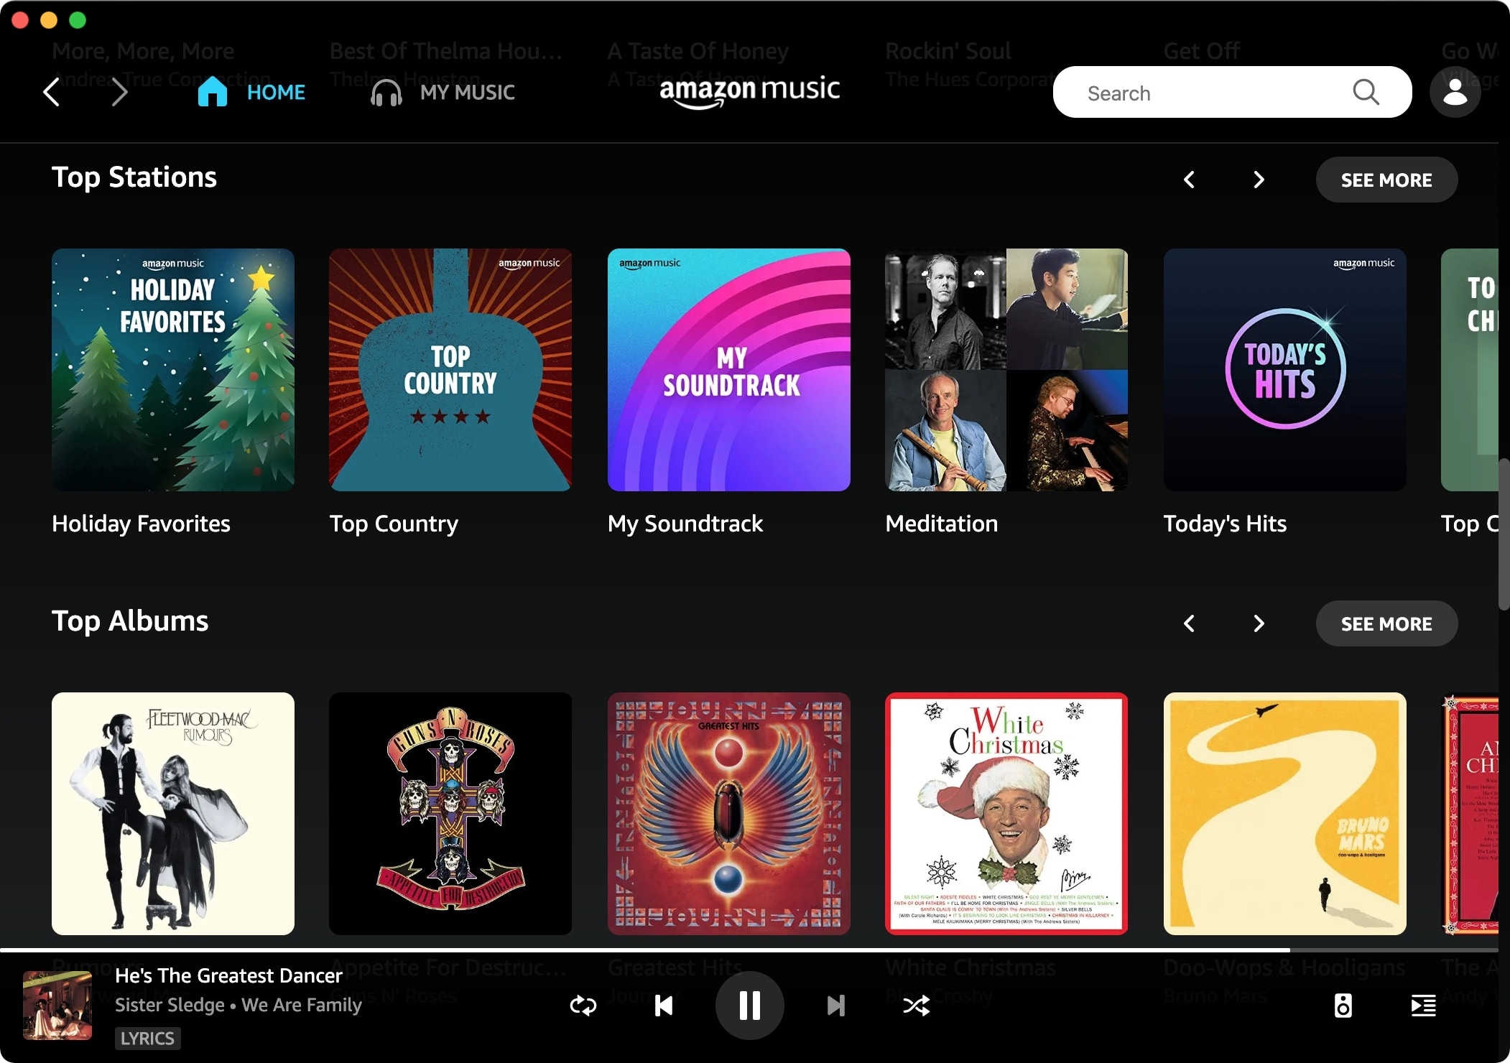Click the magnifying glass search icon
This screenshot has width=1510, height=1063.
pos(1365,93)
